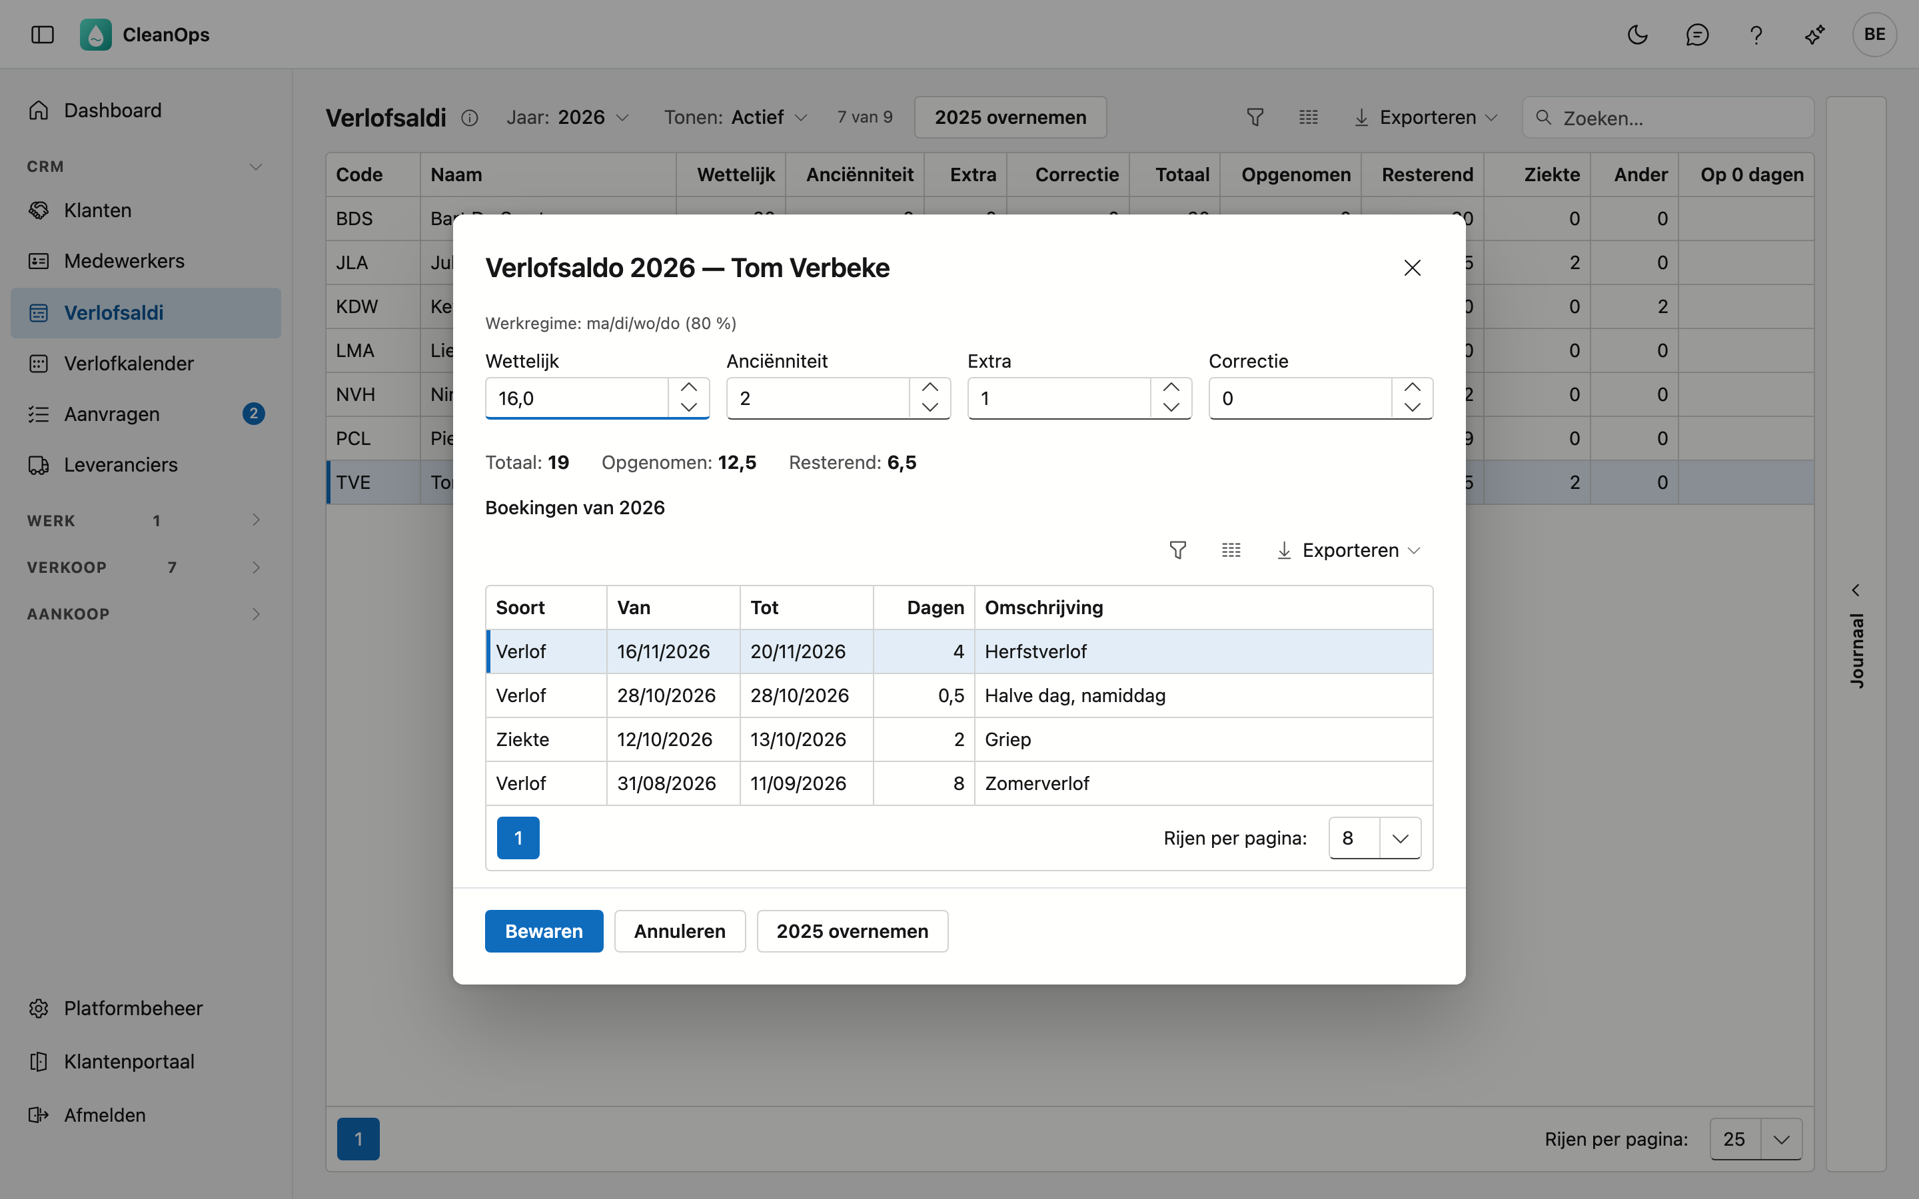This screenshot has width=1919, height=1199.
Task: Close the Verlofsaldo dialog with X
Action: [1411, 268]
